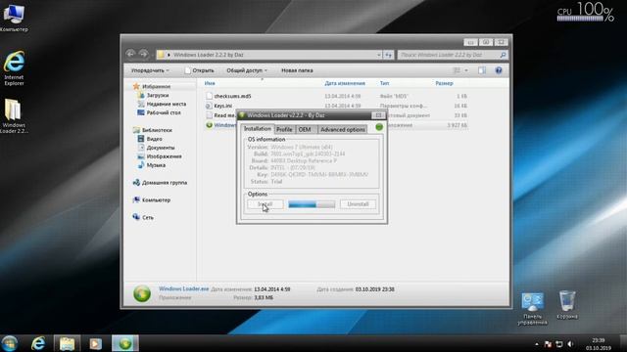627x352 pixels.
Task: Sort by Имя column header
Action: [210, 83]
